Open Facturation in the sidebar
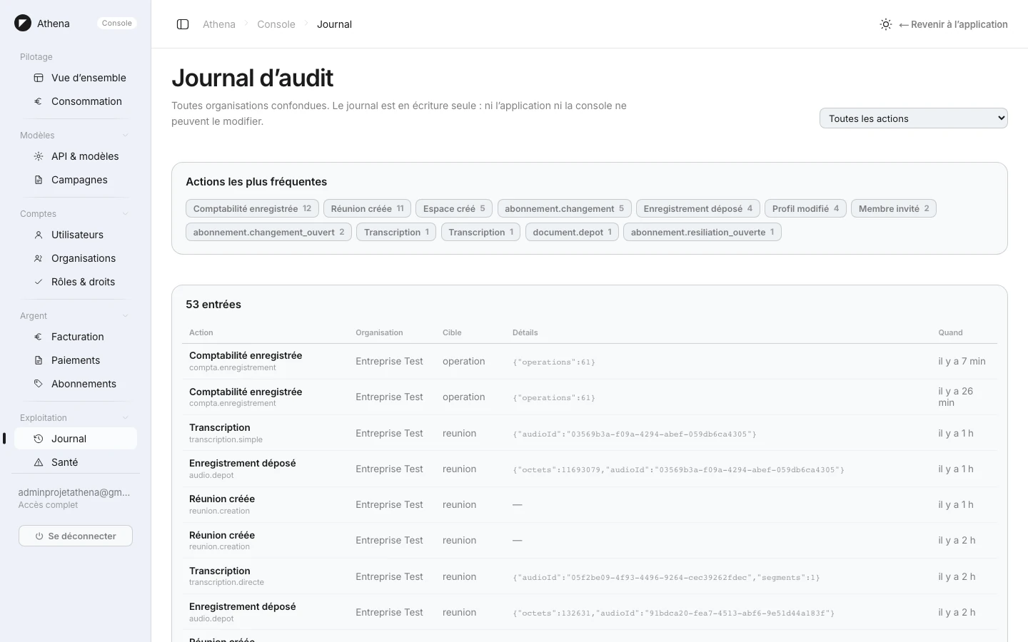This screenshot has height=642, width=1028. (76, 337)
